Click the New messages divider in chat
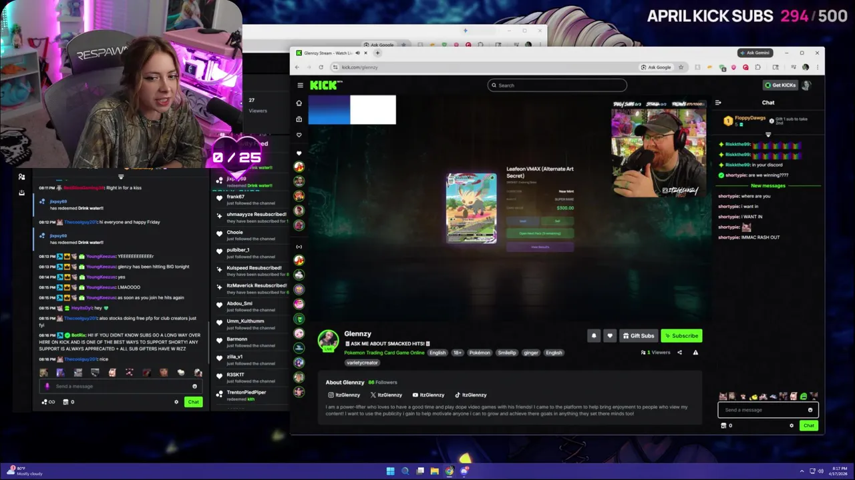Image resolution: width=855 pixels, height=480 pixels. 767,186
